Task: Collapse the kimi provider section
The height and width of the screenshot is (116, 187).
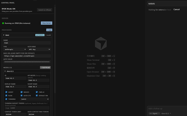Action: coord(4,35)
